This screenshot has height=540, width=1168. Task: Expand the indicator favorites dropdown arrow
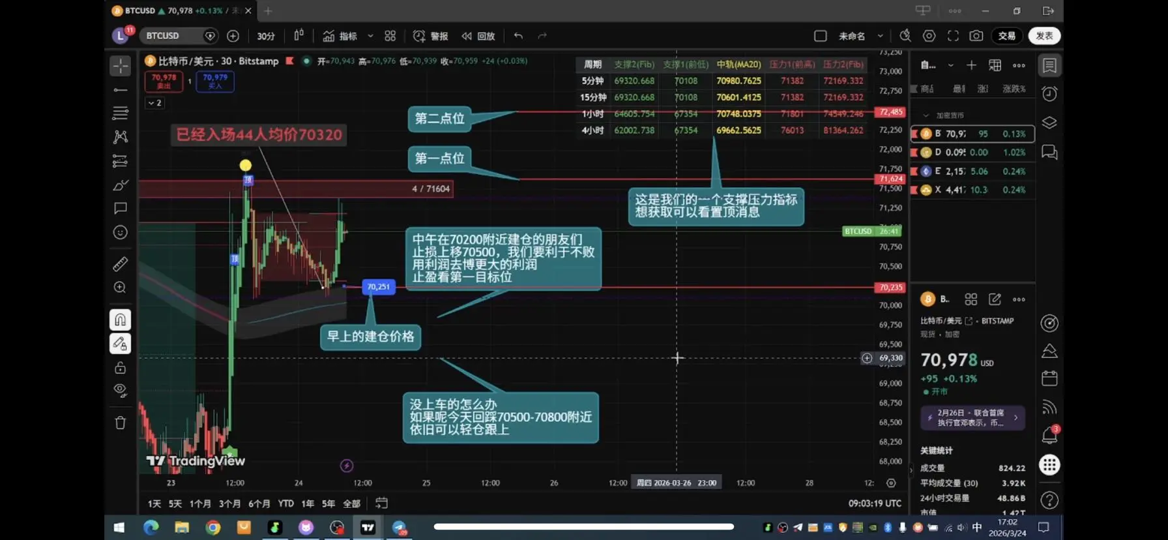point(370,36)
